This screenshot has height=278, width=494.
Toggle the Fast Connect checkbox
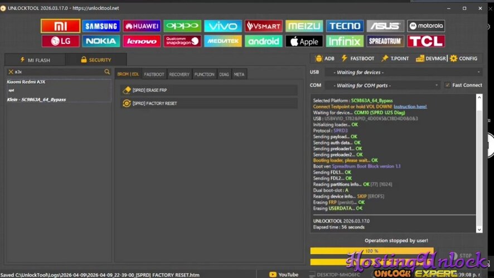pos(447,85)
